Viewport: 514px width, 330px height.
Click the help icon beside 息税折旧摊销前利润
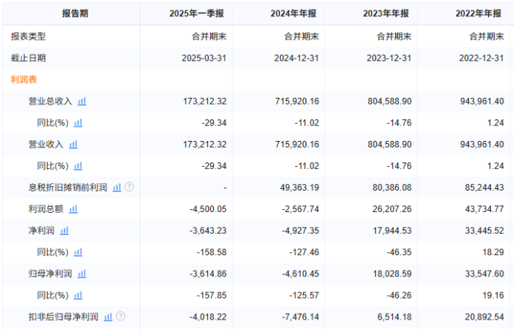pos(129,188)
